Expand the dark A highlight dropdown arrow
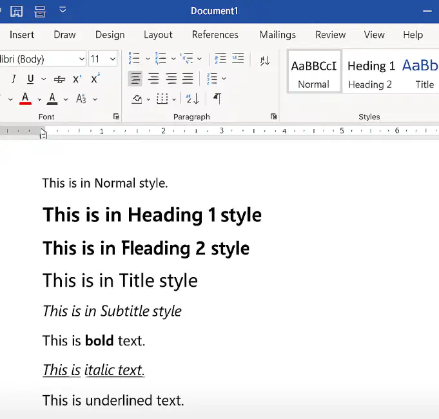 (x=66, y=99)
